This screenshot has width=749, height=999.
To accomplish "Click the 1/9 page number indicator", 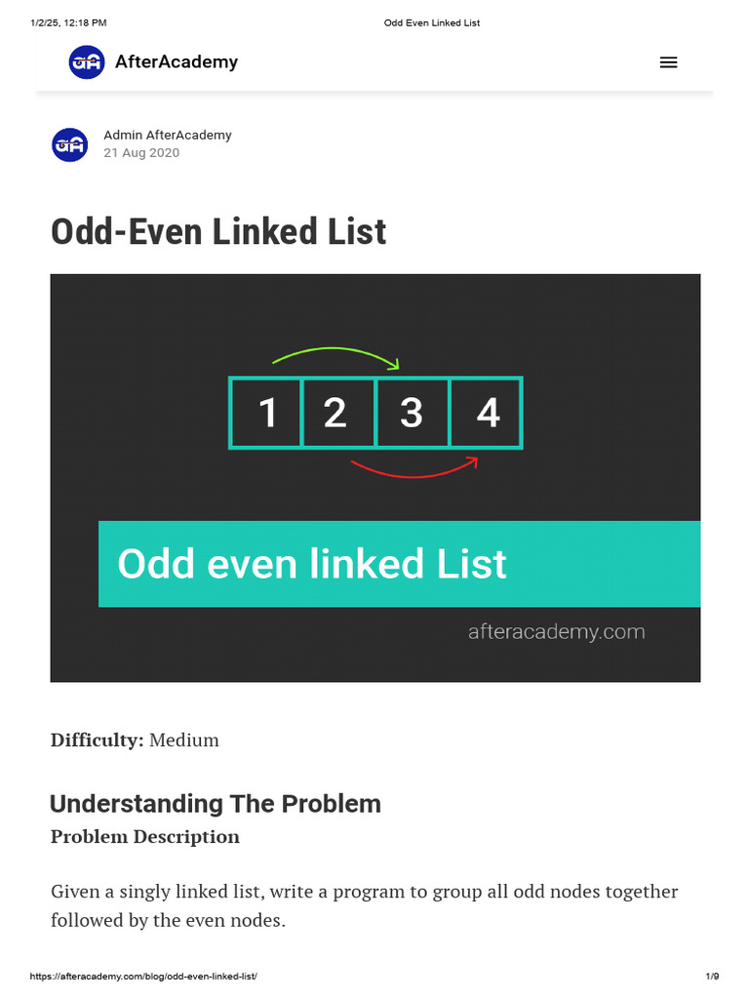I will [712, 977].
